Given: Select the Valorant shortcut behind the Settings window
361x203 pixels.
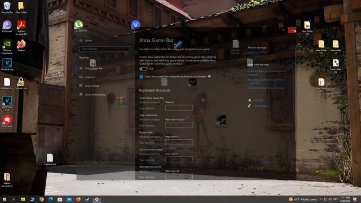Looking at the screenshot, I should click(193, 82).
